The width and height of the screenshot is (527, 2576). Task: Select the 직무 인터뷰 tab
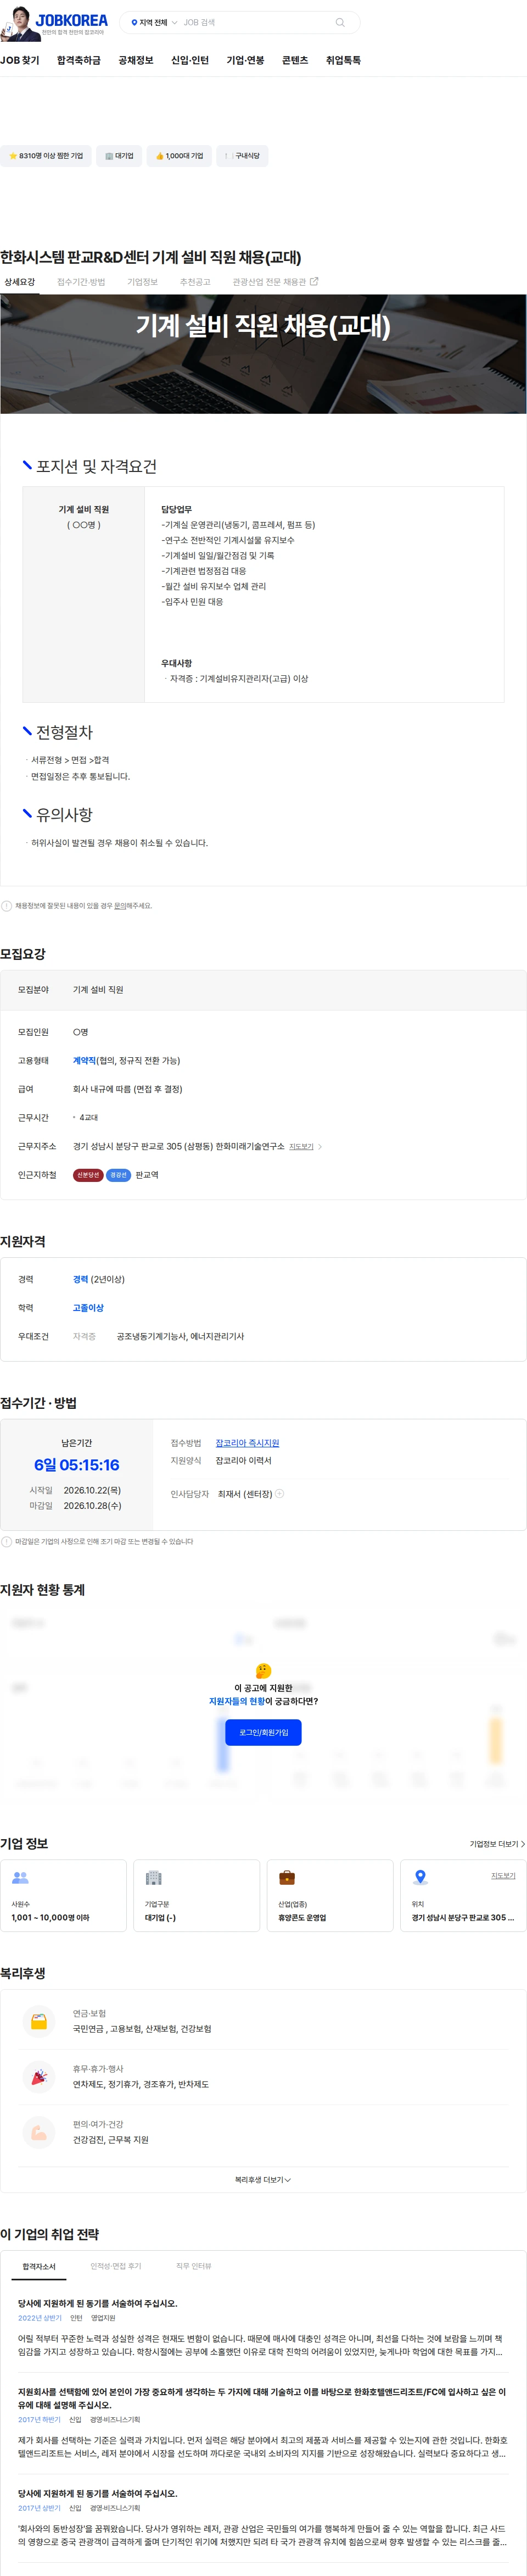[x=194, y=2266]
